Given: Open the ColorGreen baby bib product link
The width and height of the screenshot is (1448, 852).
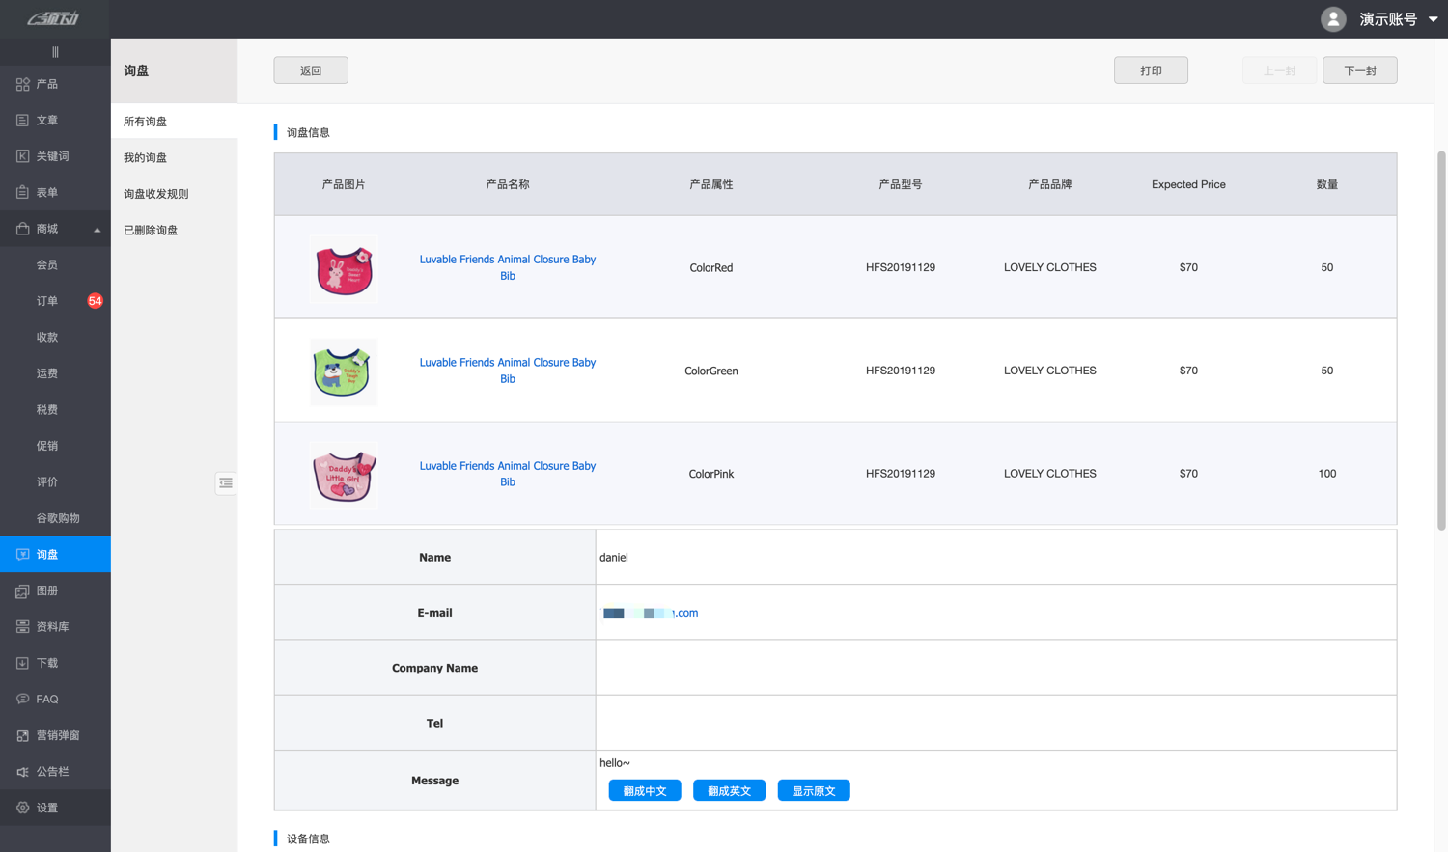Looking at the screenshot, I should [x=507, y=371].
